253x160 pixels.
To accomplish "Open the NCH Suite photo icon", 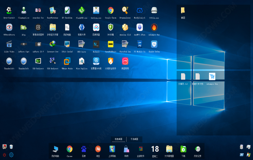I will coord(82,44).
